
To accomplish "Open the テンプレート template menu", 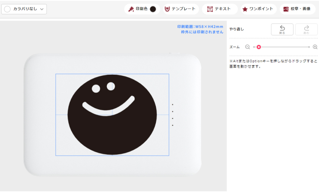I will pyautogui.click(x=181, y=9).
